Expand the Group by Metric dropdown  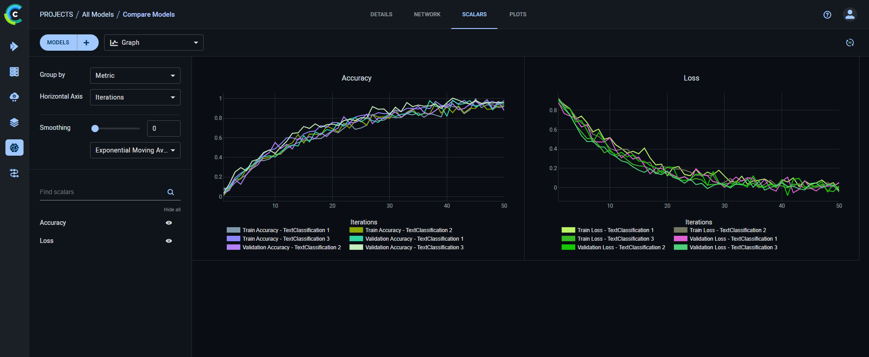(x=135, y=76)
